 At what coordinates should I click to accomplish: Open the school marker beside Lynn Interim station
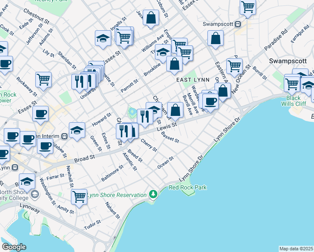tap(77, 130)
